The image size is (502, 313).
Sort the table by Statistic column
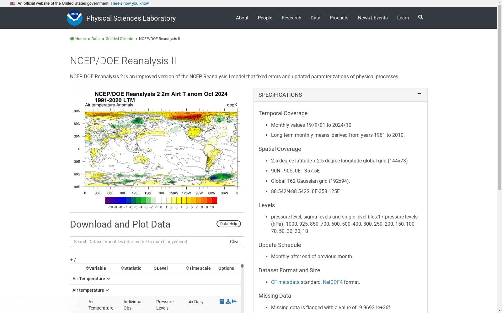[131, 268]
